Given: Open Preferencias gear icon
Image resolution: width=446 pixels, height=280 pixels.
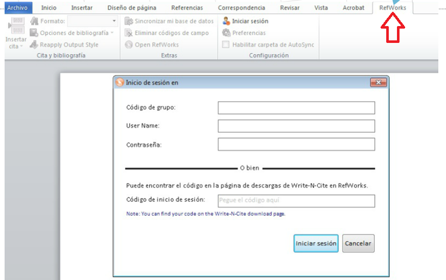Looking at the screenshot, I should (x=226, y=33).
